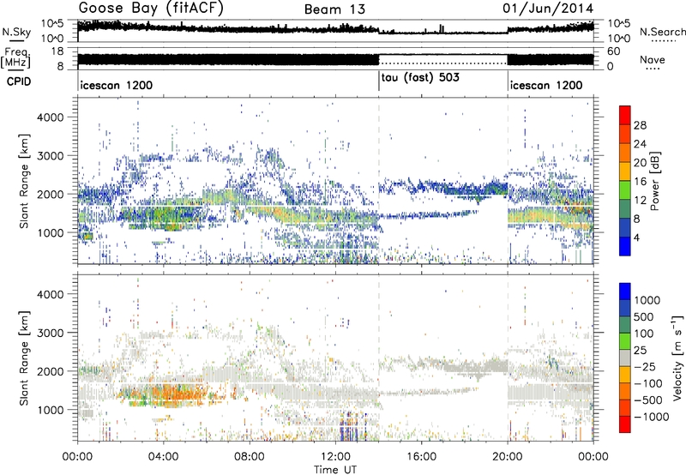Select the red top segment of Power colorbar
The width and height of the screenshot is (686, 475).
(625, 115)
